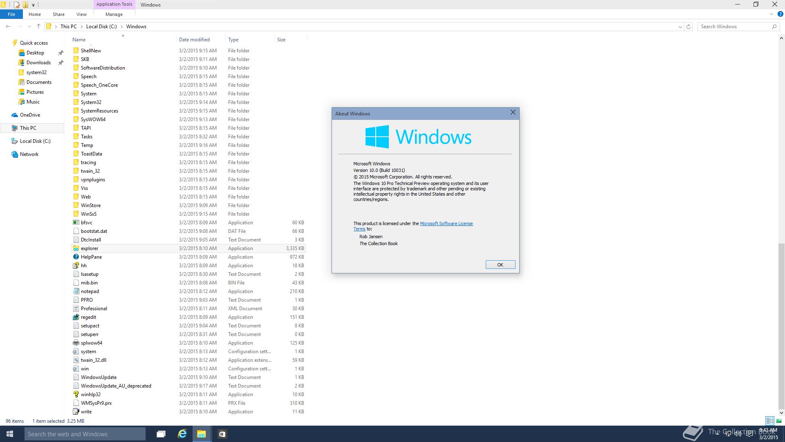Open the Quick Access Toolbar customize dropdown
Image resolution: width=785 pixels, height=442 pixels.
pyautogui.click(x=33, y=5)
